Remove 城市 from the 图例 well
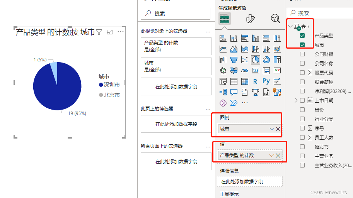The image size is (353, 198). pos(278,129)
